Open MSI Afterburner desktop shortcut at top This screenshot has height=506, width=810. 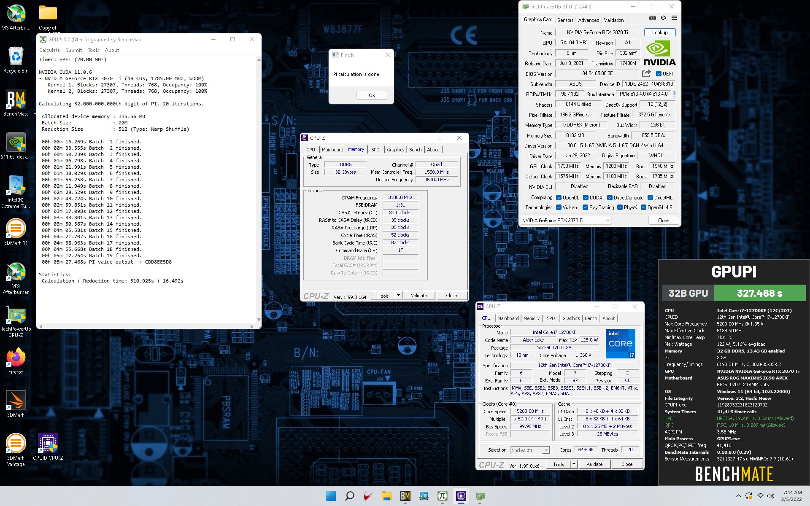tap(16, 17)
